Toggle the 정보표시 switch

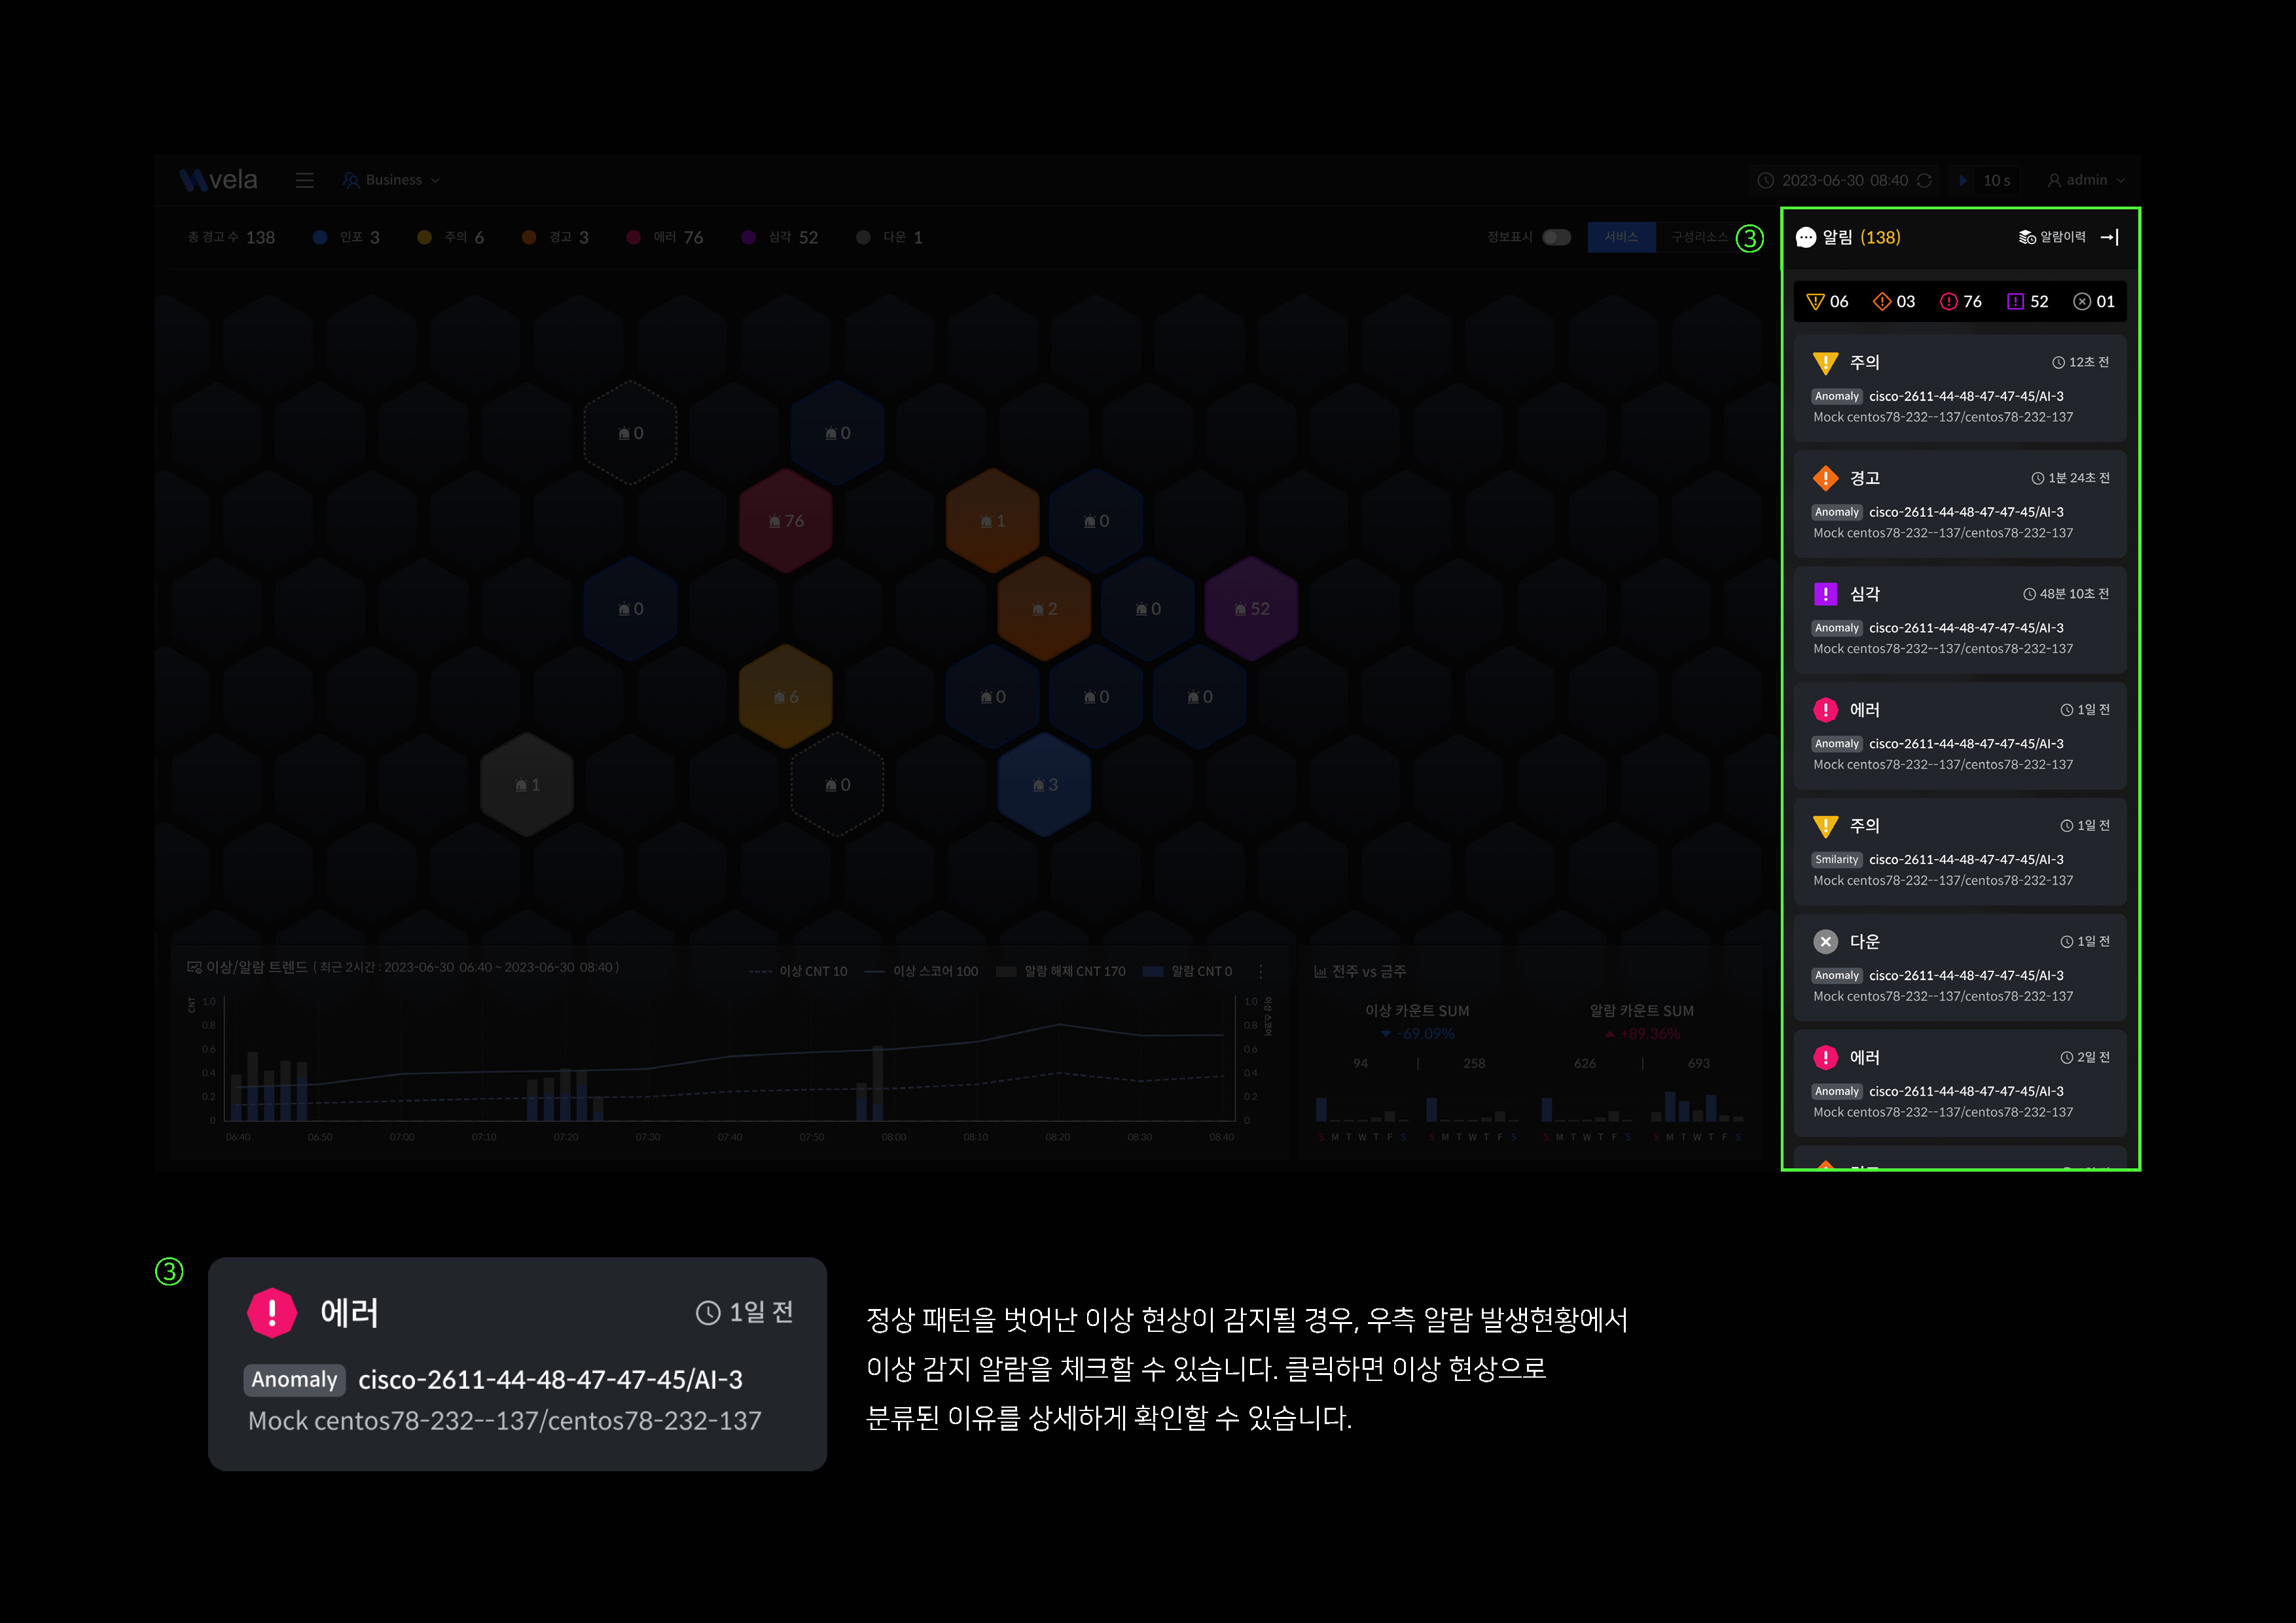1556,237
